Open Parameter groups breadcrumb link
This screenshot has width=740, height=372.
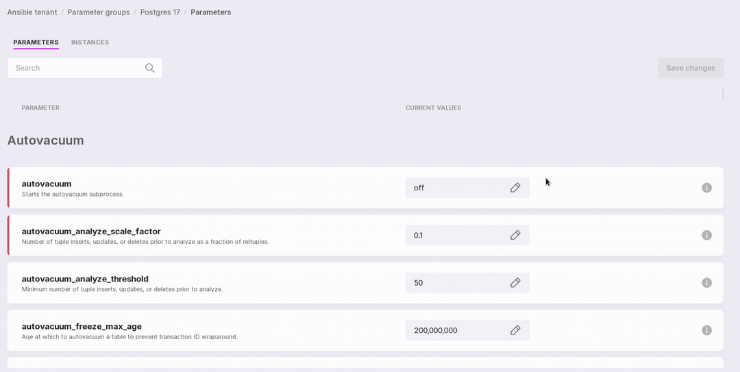(99, 12)
